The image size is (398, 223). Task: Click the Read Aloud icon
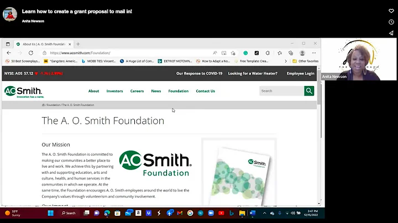click(x=214, y=53)
